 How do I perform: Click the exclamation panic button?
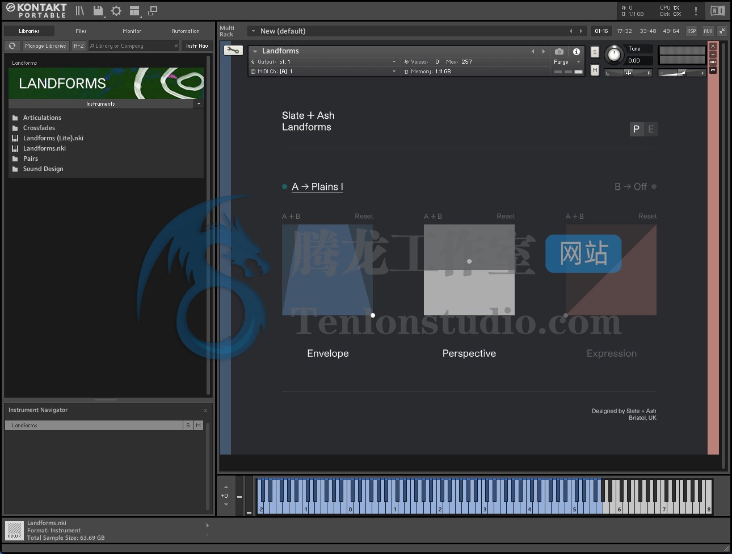696,11
